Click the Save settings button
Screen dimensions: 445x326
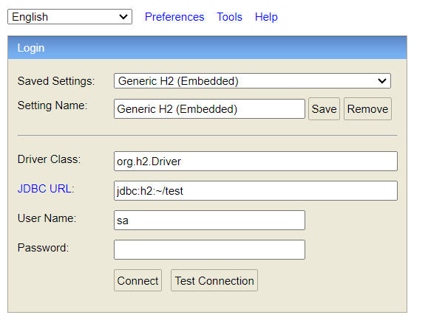[x=324, y=108]
